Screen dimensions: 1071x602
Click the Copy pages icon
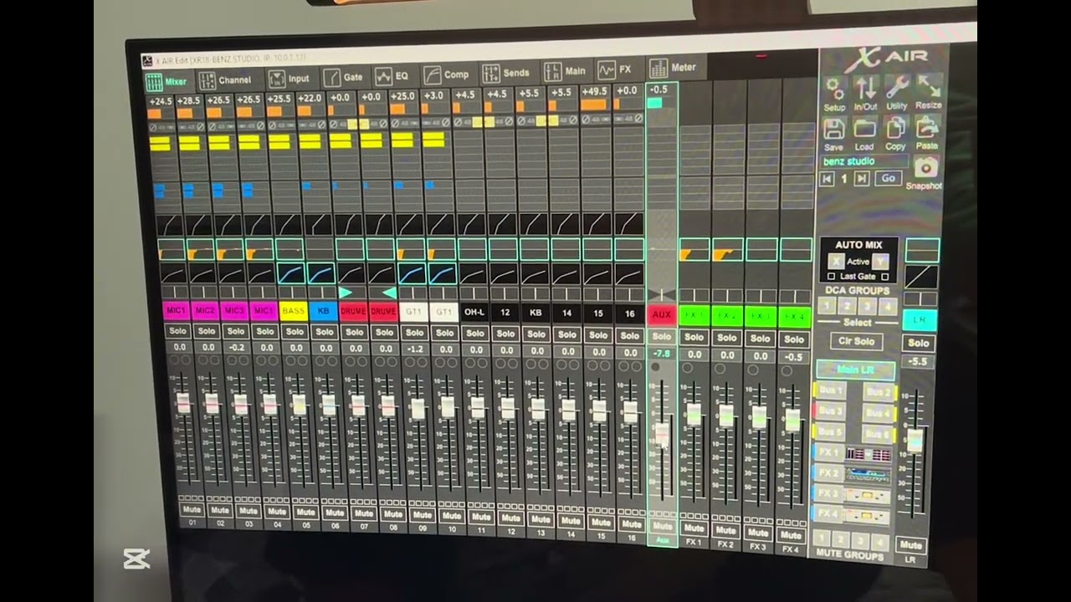pyautogui.click(x=896, y=128)
